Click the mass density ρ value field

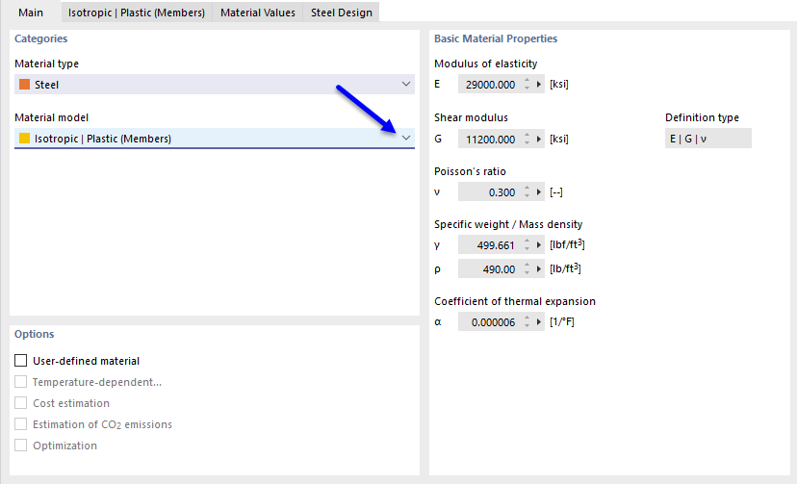coord(490,268)
